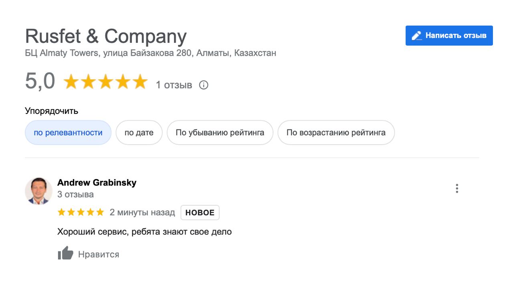Open Andrew Grabinsky's profile photo
The width and height of the screenshot is (513, 303).
pos(38,191)
